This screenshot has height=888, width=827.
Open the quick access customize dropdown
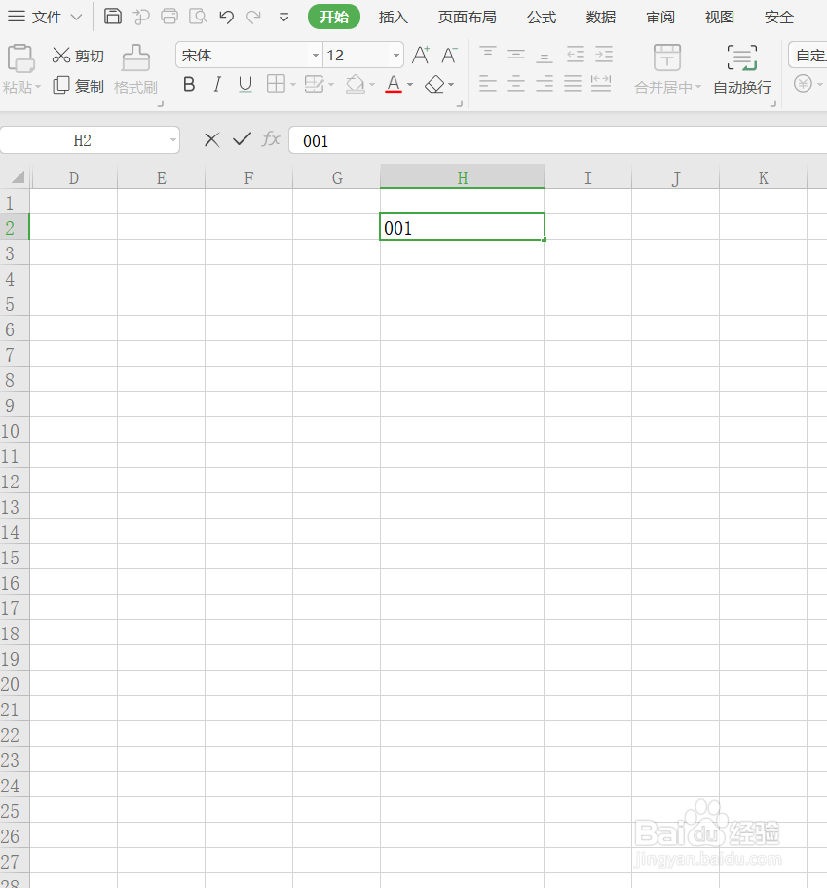coord(284,18)
